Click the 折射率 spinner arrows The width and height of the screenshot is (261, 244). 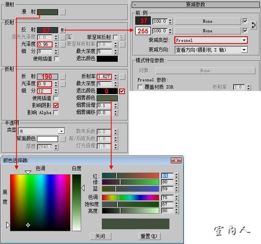point(116,77)
